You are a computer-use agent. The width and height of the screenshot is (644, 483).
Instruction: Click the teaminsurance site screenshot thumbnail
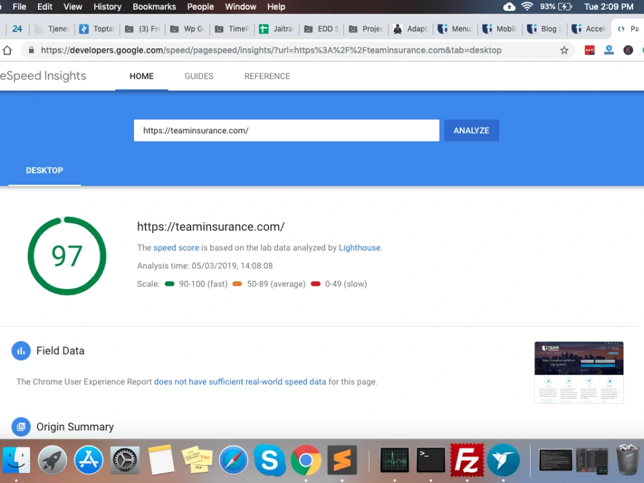pos(579,372)
